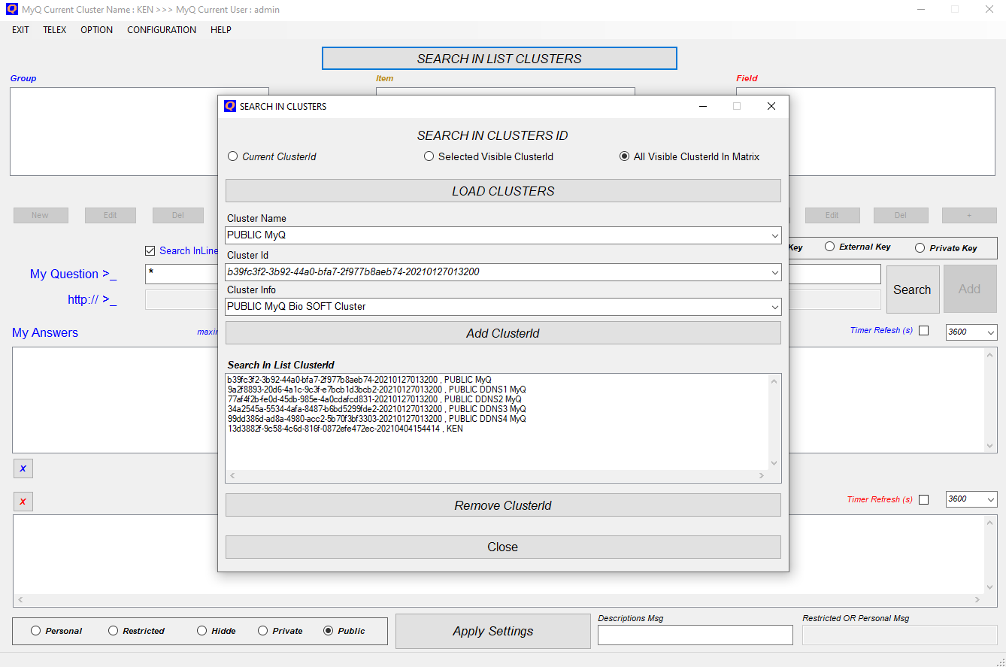Open the OPTION menu
The image size is (1006, 667).
(97, 30)
